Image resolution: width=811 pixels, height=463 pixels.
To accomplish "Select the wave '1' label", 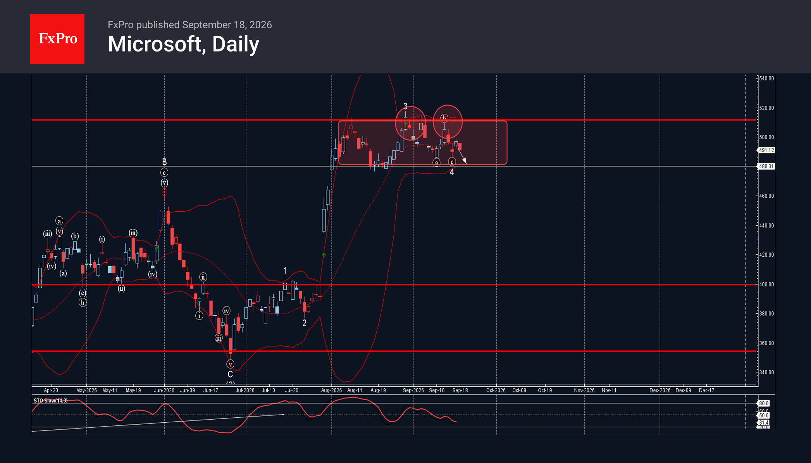I will click(285, 271).
